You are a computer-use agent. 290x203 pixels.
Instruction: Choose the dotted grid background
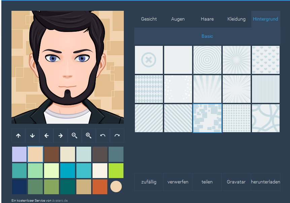point(237,118)
